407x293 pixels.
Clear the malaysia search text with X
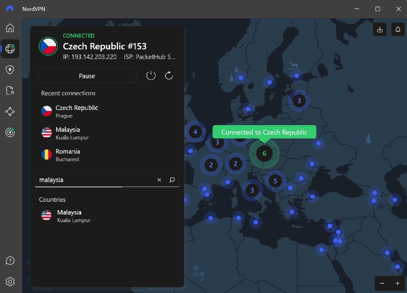[x=159, y=180]
